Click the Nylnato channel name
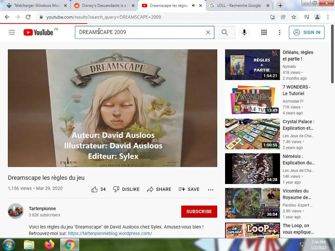This screenshot has width=335, height=251. click(x=289, y=67)
